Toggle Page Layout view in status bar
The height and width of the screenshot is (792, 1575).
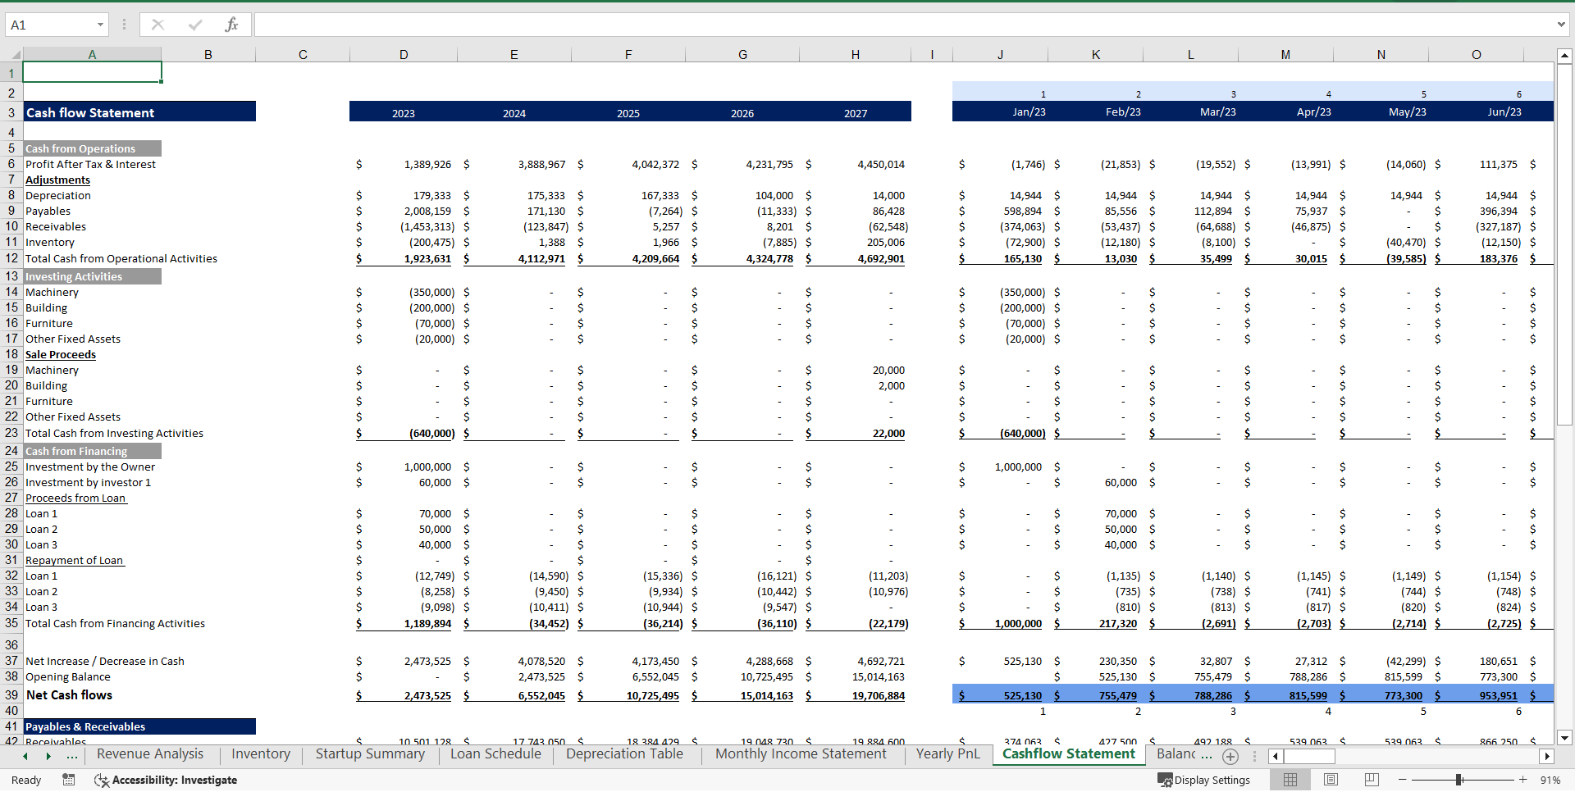1331,780
